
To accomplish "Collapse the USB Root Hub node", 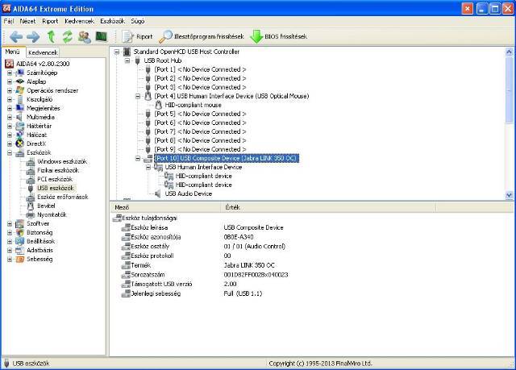I will 127,60.
